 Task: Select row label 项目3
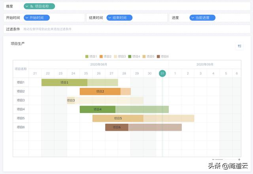(21, 100)
